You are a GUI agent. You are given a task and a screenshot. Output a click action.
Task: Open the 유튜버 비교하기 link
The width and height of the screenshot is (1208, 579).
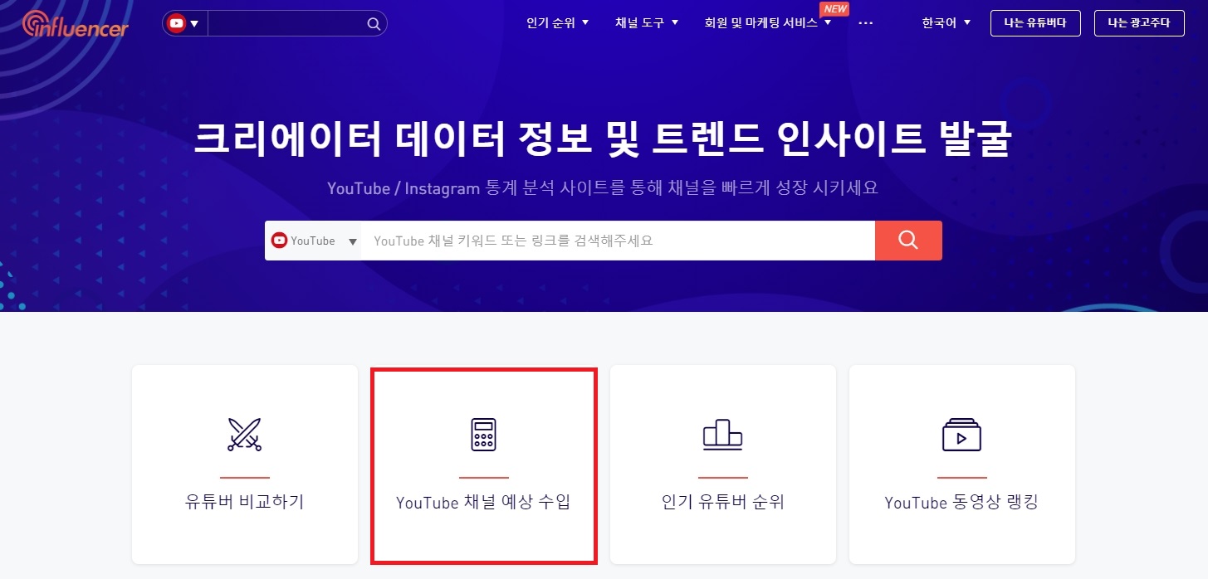[x=245, y=502]
